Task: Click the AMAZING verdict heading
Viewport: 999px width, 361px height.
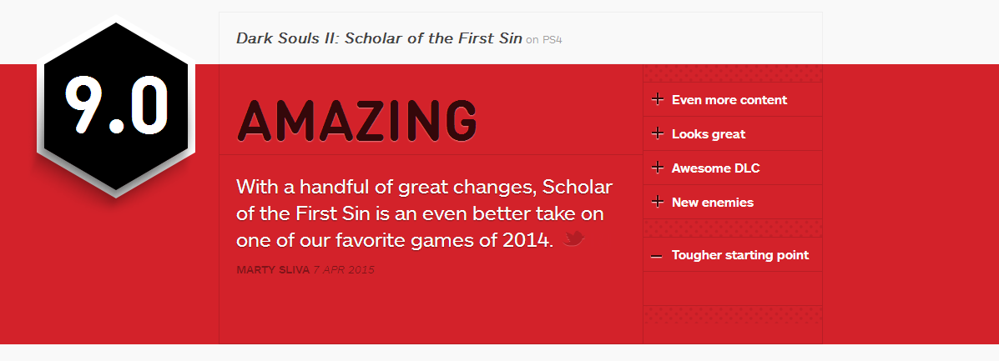Action: 357,121
